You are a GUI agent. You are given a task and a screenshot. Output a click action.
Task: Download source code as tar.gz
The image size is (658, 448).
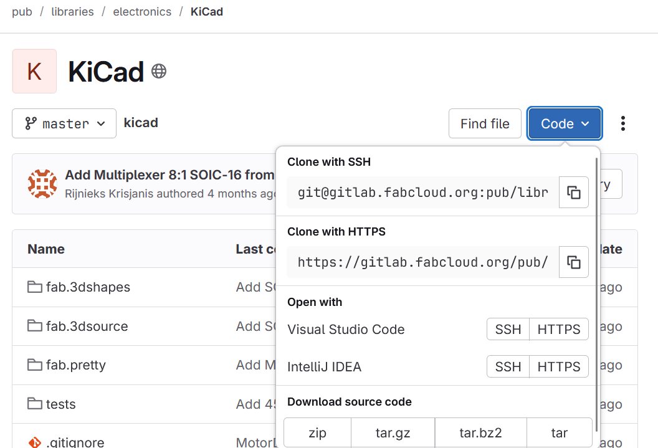point(393,432)
